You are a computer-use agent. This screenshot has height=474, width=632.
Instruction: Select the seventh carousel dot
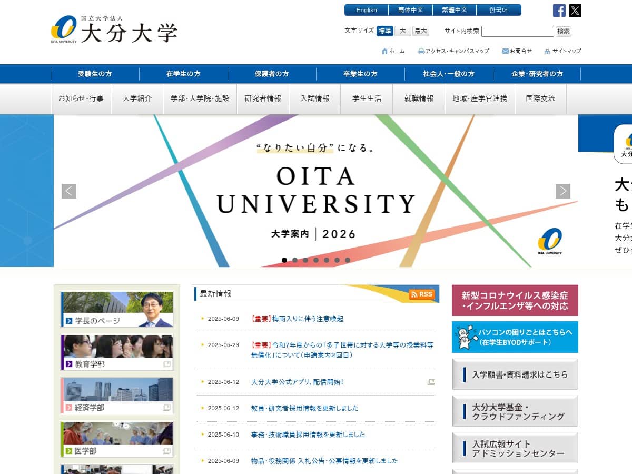(x=348, y=260)
